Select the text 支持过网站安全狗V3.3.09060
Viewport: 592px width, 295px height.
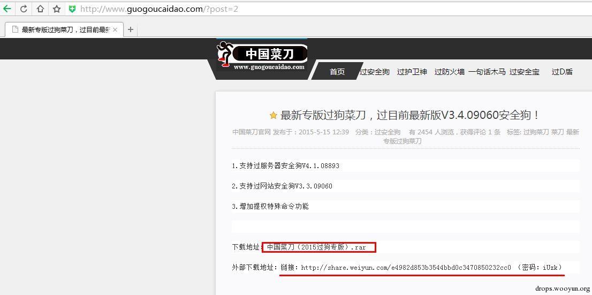click(x=286, y=186)
